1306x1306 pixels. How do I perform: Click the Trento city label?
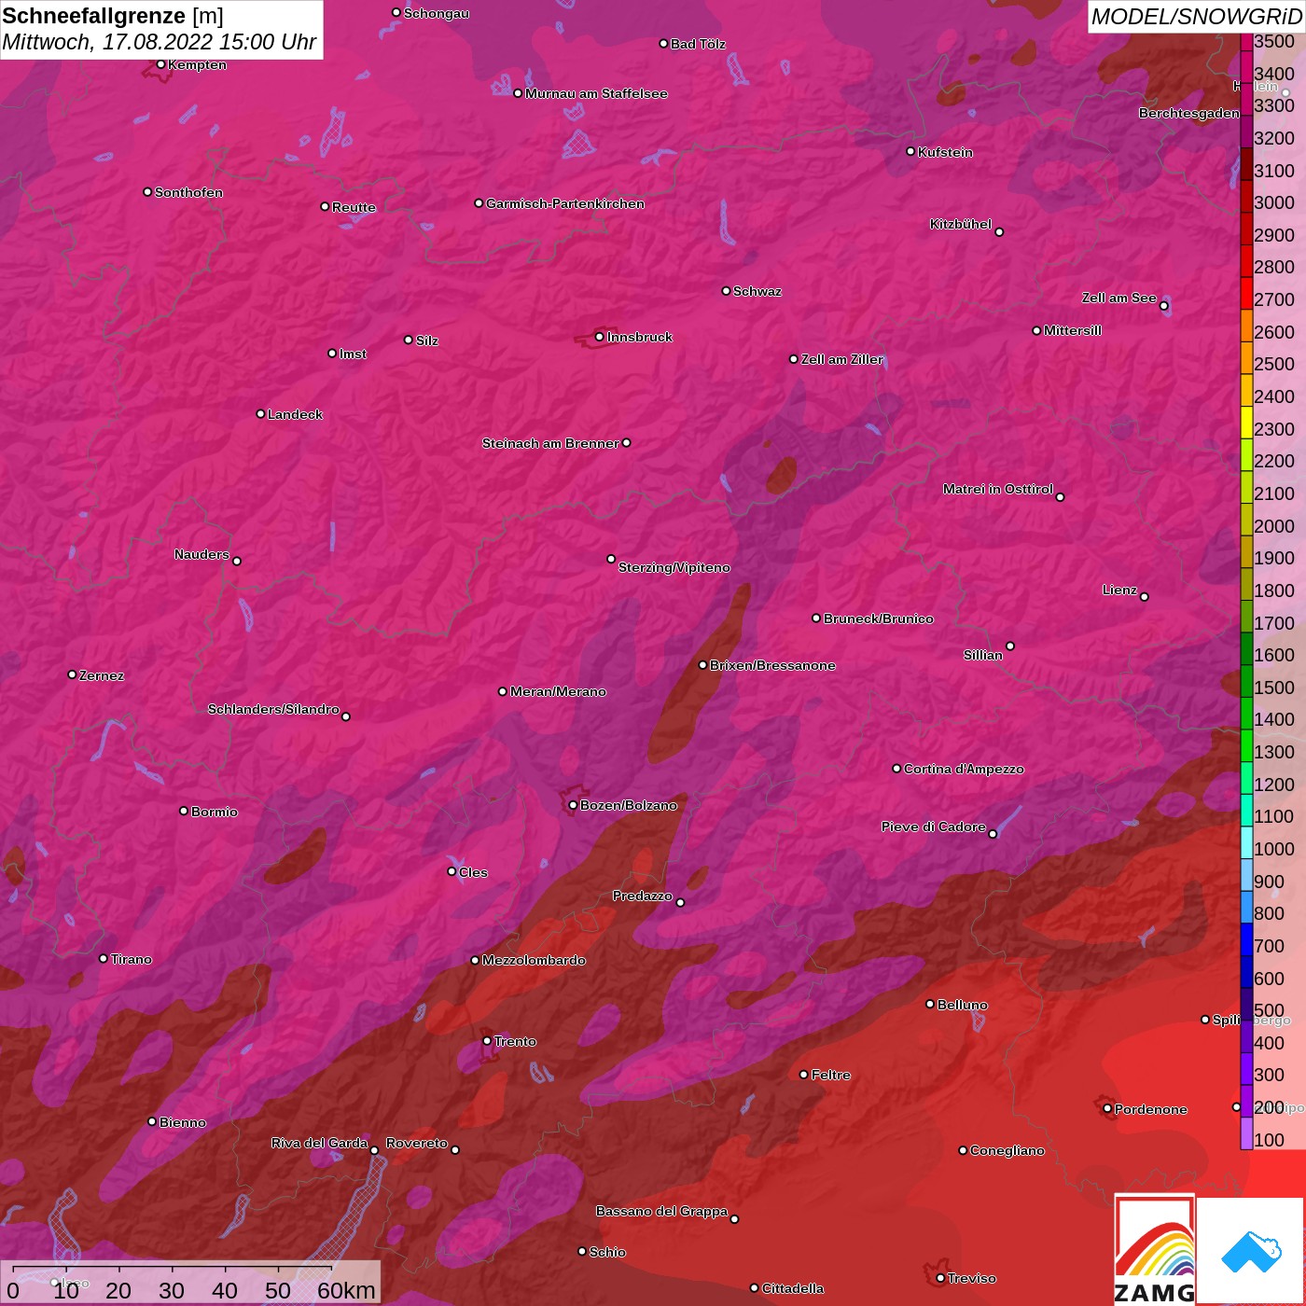(515, 1041)
